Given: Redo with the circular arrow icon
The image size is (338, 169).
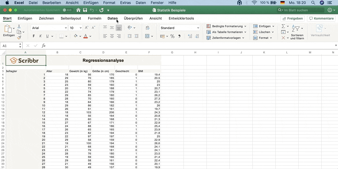Looking at the screenshot, I should [x=101, y=10].
